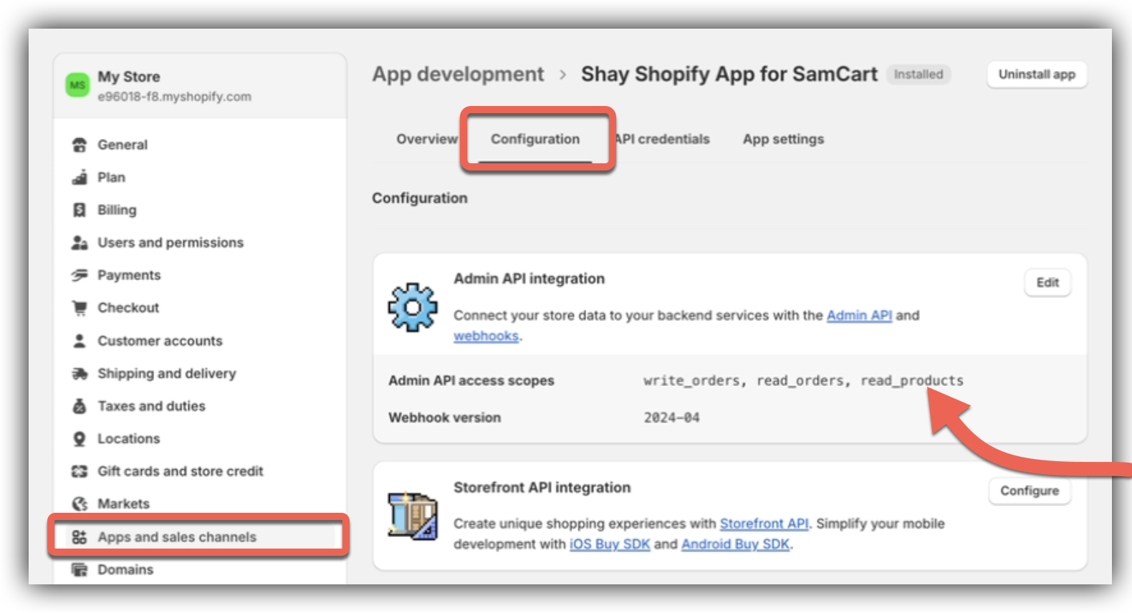Image resolution: width=1132 pixels, height=613 pixels.
Task: Click the webhook version value 2024-04
Action: [x=671, y=417]
